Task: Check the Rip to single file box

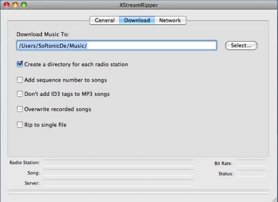Action: tap(20, 125)
